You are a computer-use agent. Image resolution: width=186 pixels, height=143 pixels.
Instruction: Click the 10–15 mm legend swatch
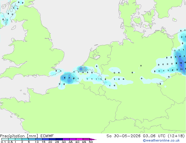[x=39, y=139]
